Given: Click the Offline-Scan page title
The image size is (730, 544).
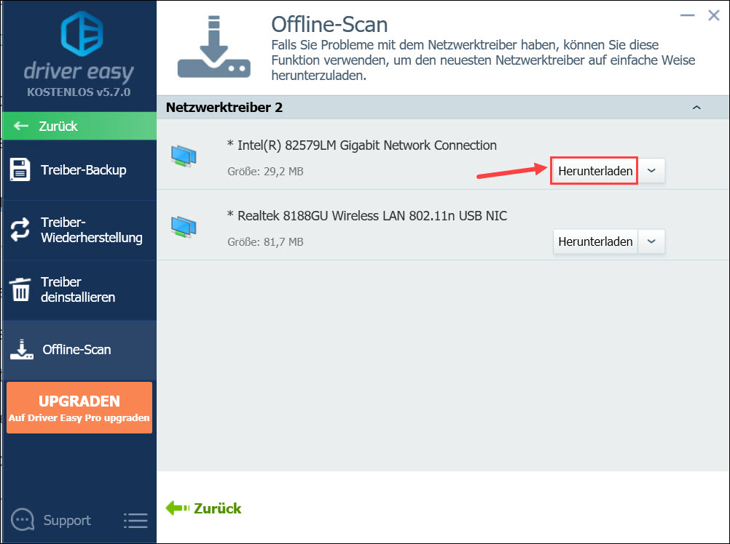Looking at the screenshot, I should coord(329,25).
